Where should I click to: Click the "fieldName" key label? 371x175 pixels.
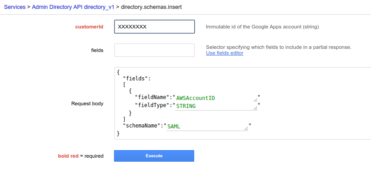pyautogui.click(x=153, y=97)
